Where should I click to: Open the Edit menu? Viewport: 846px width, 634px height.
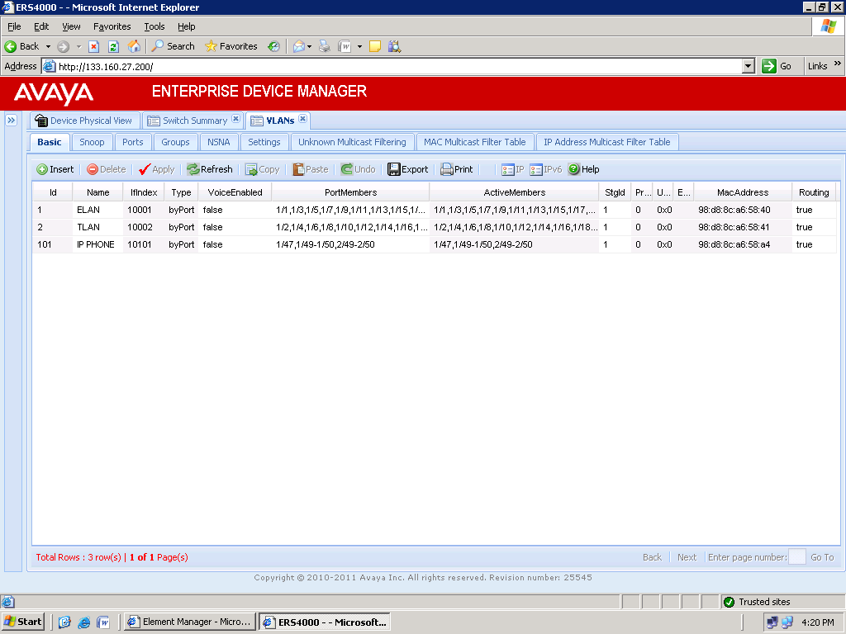pos(41,26)
